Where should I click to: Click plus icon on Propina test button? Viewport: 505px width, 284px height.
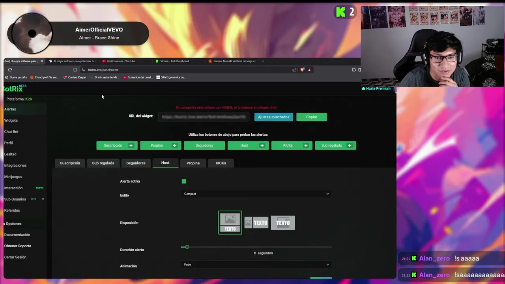point(175,146)
